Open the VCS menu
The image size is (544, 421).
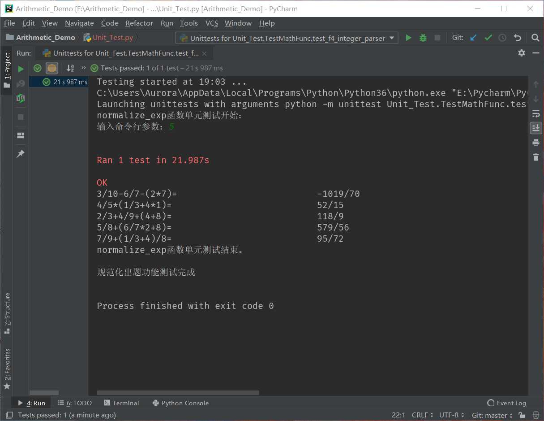(212, 23)
